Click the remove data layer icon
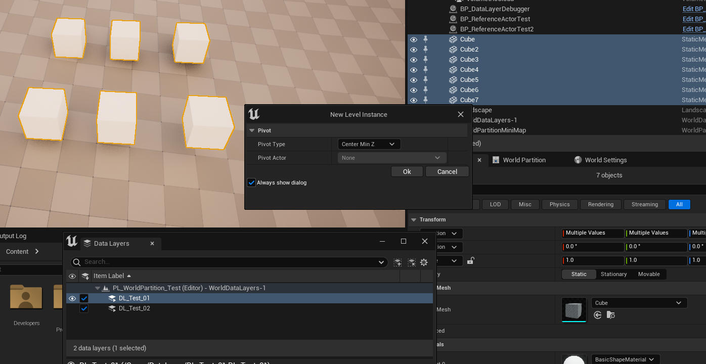 click(x=411, y=262)
